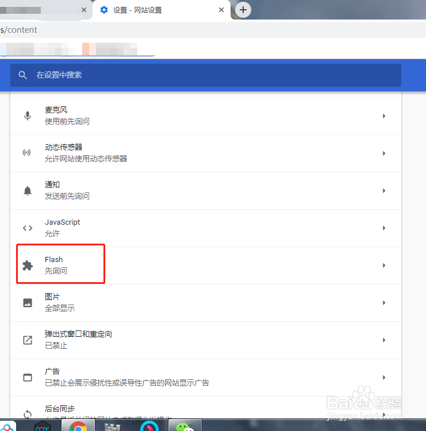Expand the 图片 row arrow
Image resolution: width=426 pixels, height=431 pixels.
384,303
